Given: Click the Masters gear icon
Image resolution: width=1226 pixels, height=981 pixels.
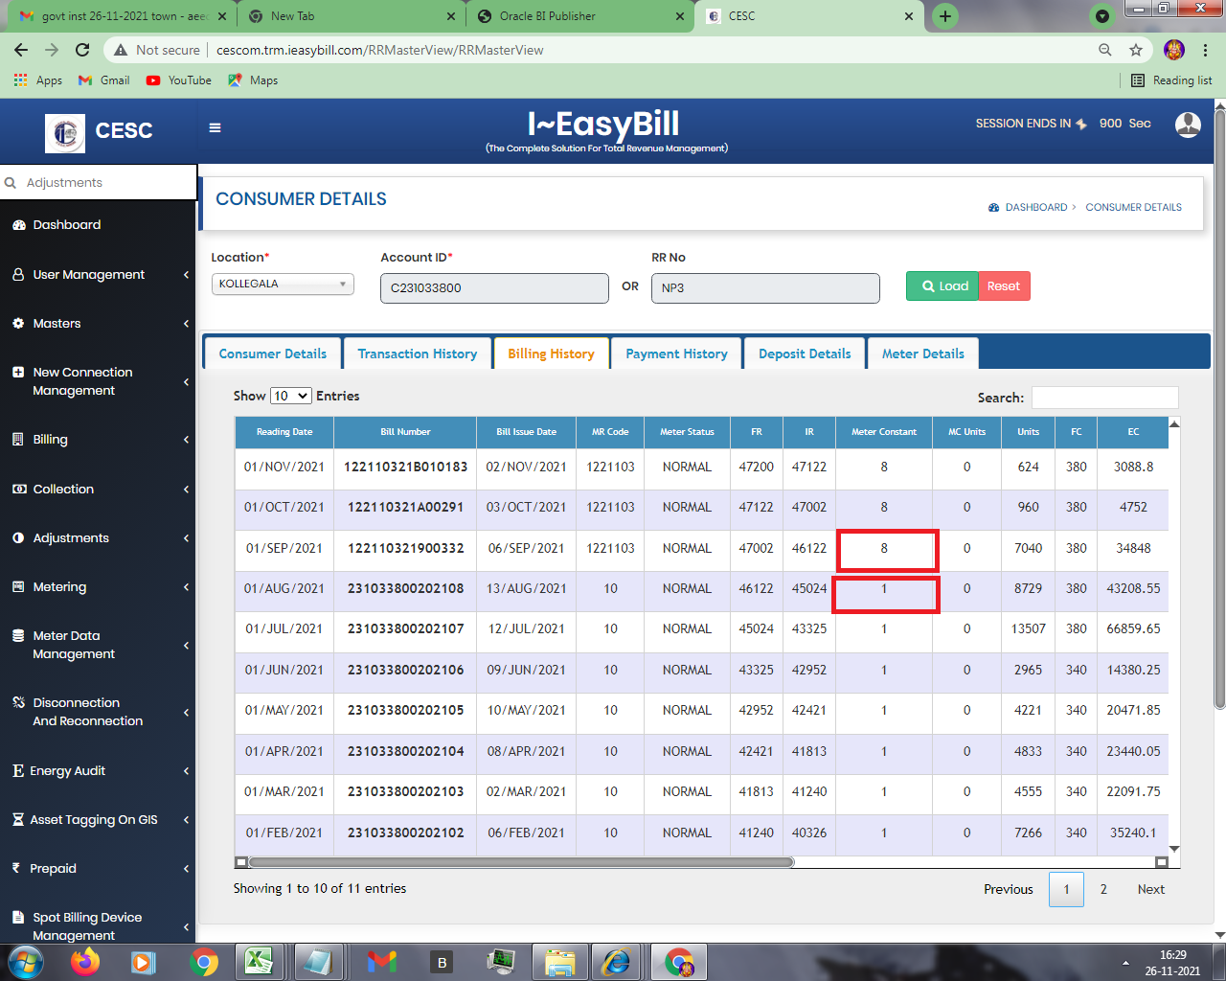Looking at the screenshot, I should [x=18, y=324].
